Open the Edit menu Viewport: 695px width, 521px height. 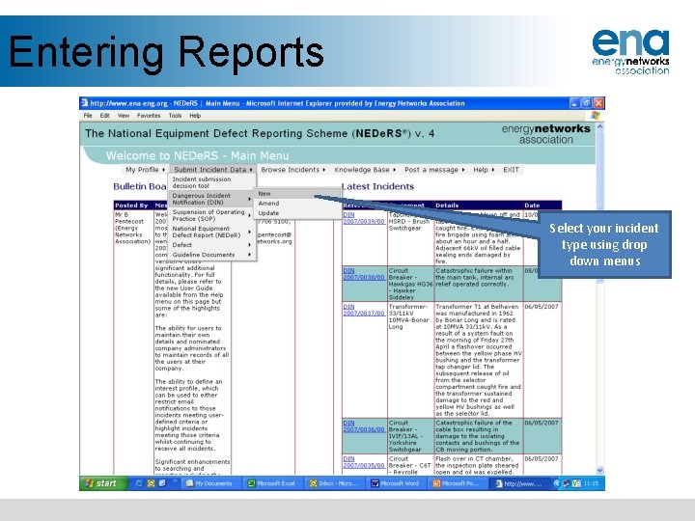point(104,116)
